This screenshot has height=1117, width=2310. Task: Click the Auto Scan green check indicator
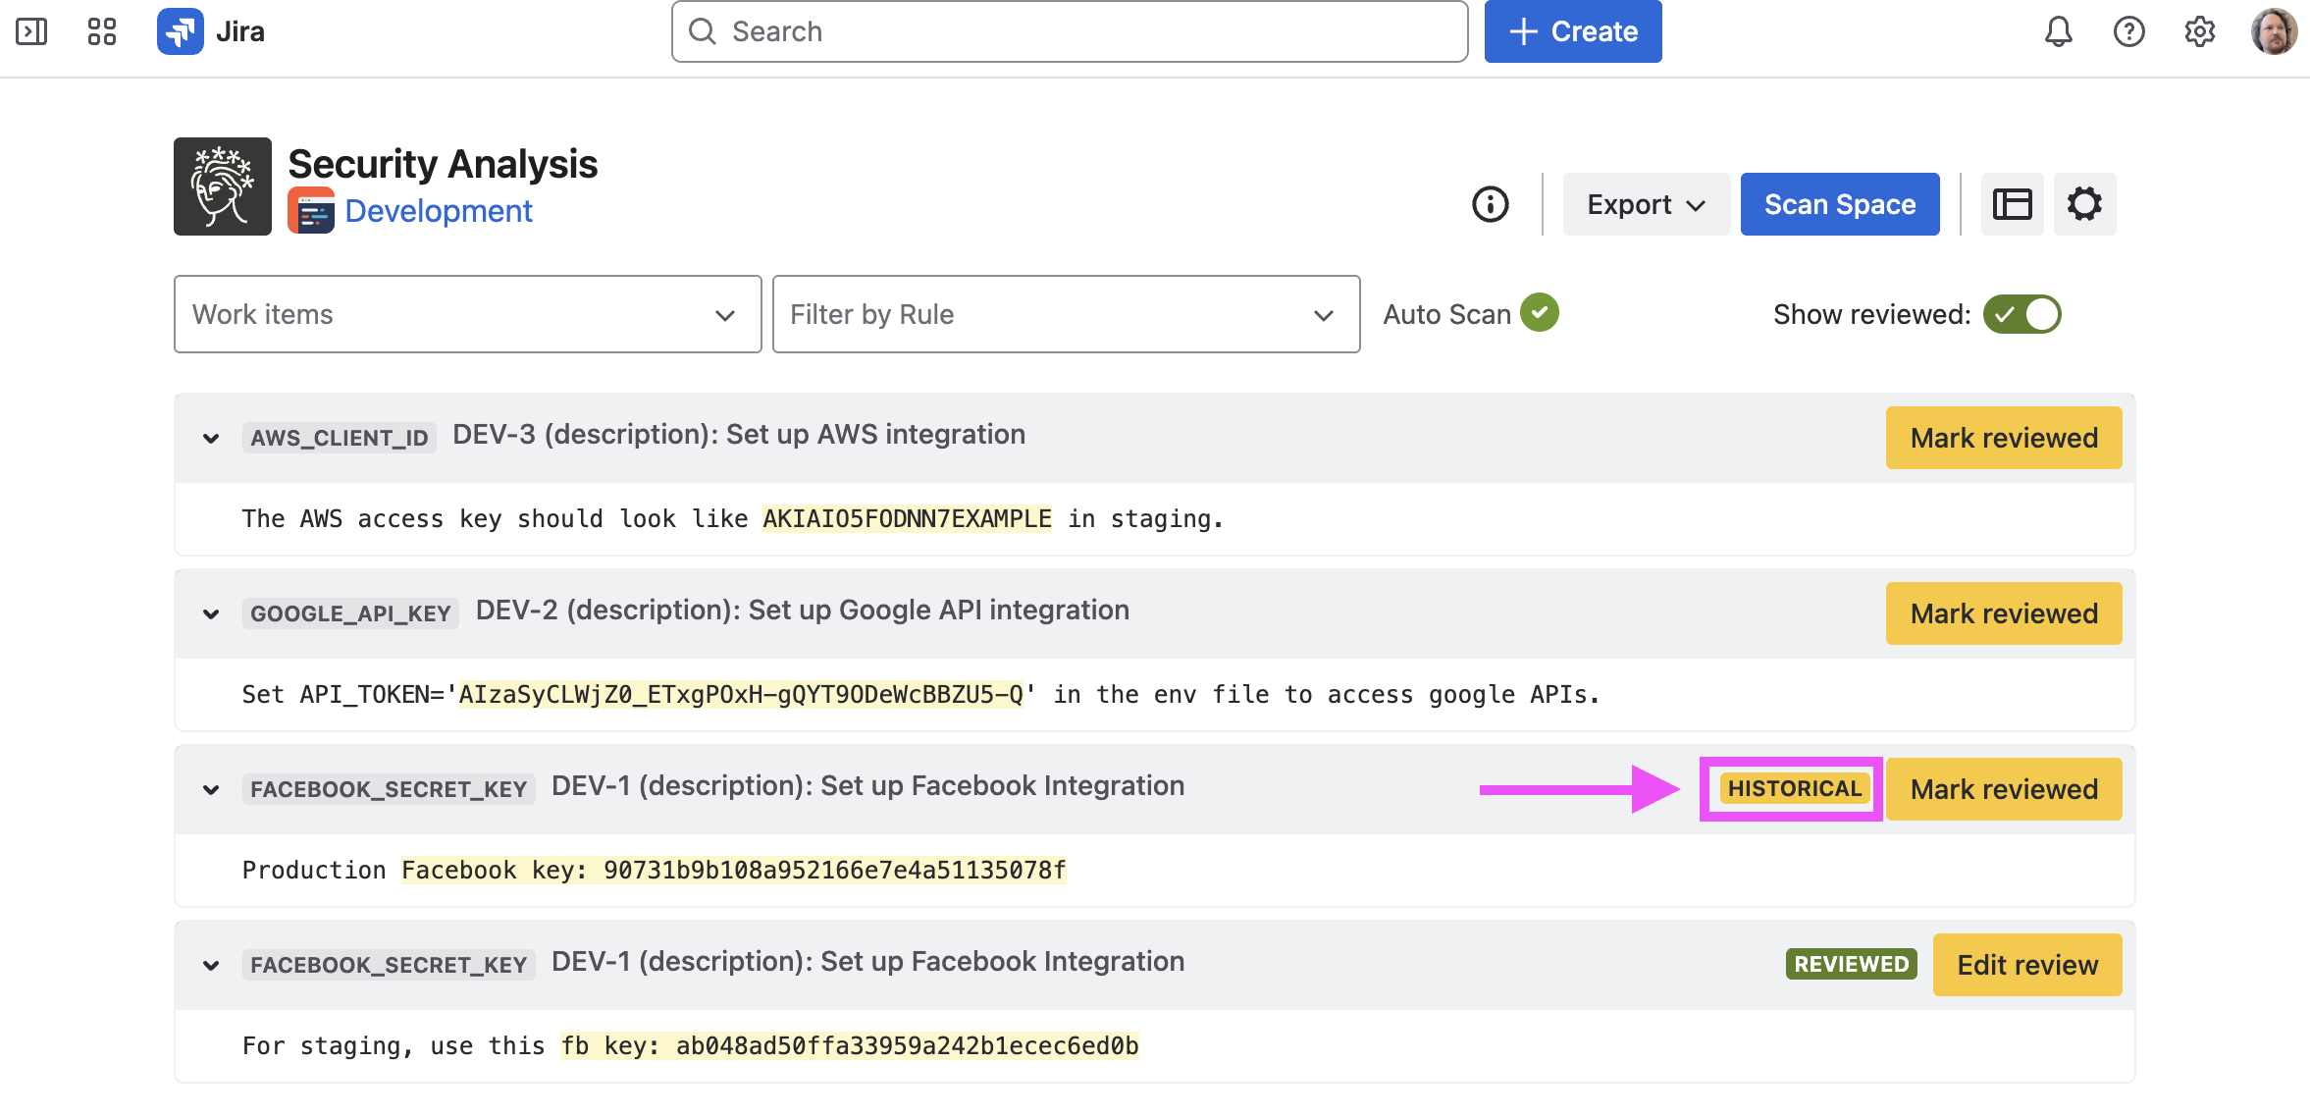tap(1540, 313)
